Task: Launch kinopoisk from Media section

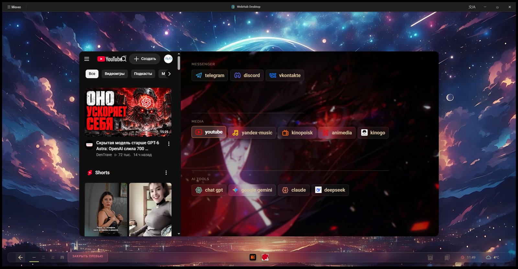Action: tap(297, 133)
